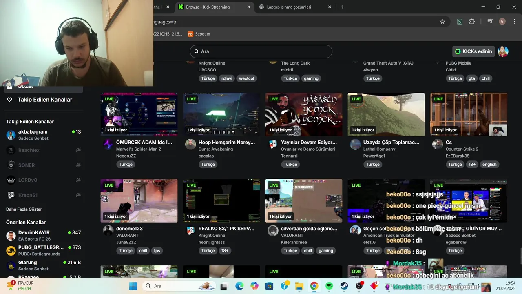Click the green S extension icon
The height and width of the screenshot is (294, 522).
(460, 22)
